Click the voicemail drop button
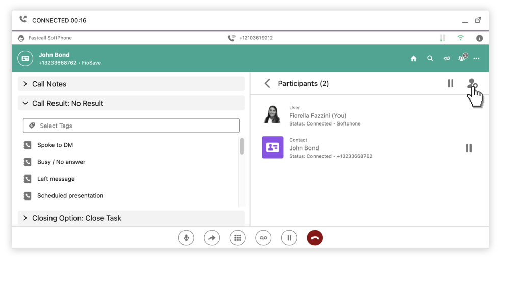Screen dimensions: 522x300 264,238
